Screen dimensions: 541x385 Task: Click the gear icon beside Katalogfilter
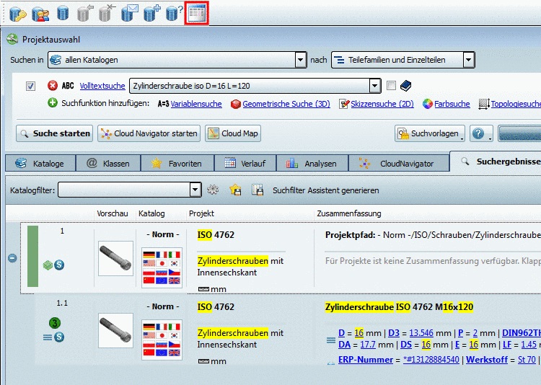[213, 190]
